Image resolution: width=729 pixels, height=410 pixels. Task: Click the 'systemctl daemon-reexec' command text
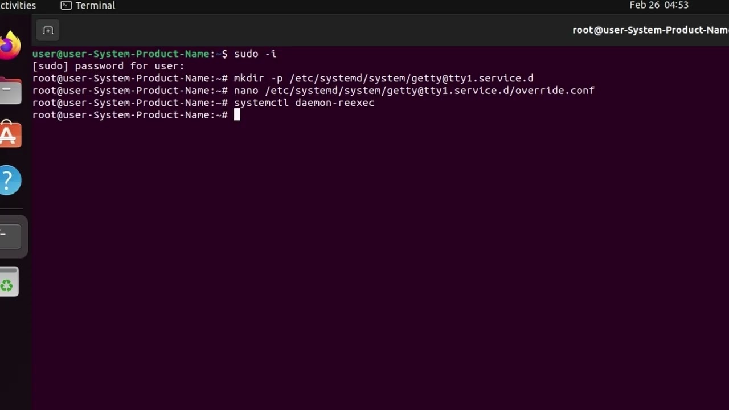[x=304, y=102]
